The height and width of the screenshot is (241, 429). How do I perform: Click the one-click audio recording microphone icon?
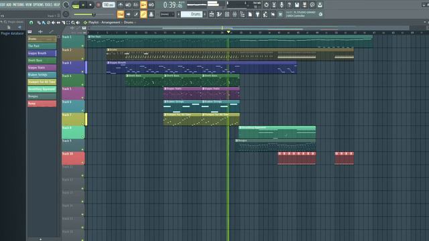[x=282, y=5]
